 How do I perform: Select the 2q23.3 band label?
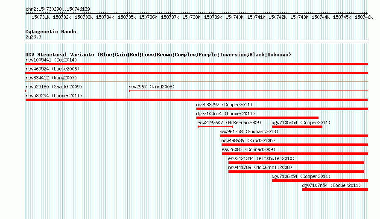pyautogui.click(x=33, y=37)
